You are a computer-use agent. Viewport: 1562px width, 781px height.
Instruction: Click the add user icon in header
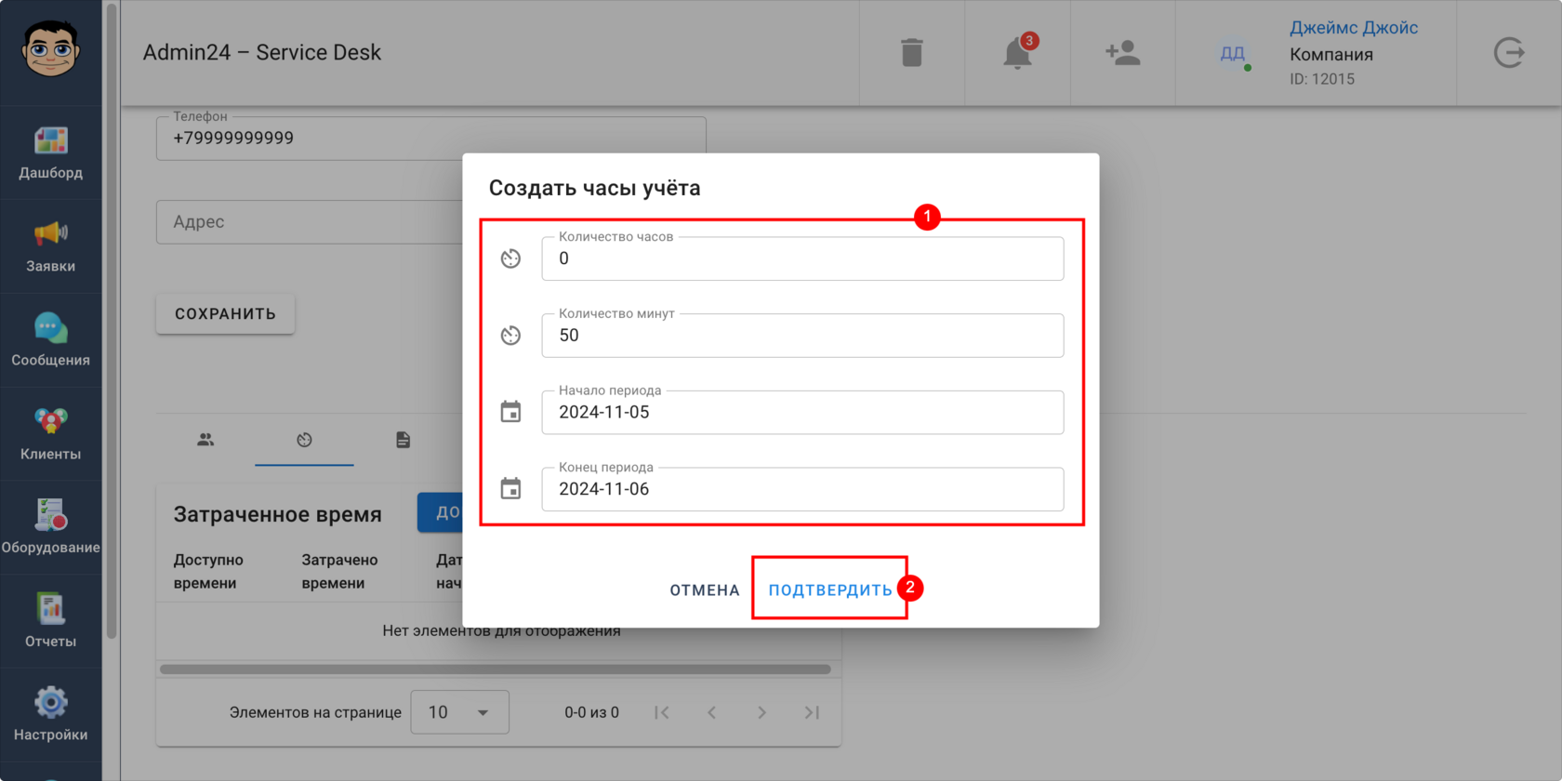(x=1123, y=53)
